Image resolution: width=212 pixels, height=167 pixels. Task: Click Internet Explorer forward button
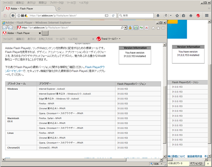(x=10, y=28)
